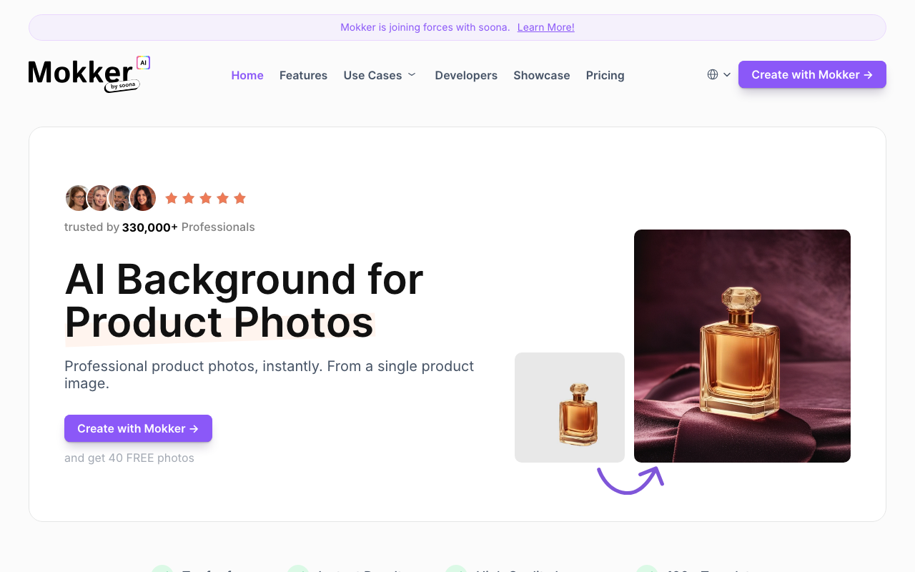Open the globe language selector
The height and width of the screenshot is (572, 915).
pos(713,74)
